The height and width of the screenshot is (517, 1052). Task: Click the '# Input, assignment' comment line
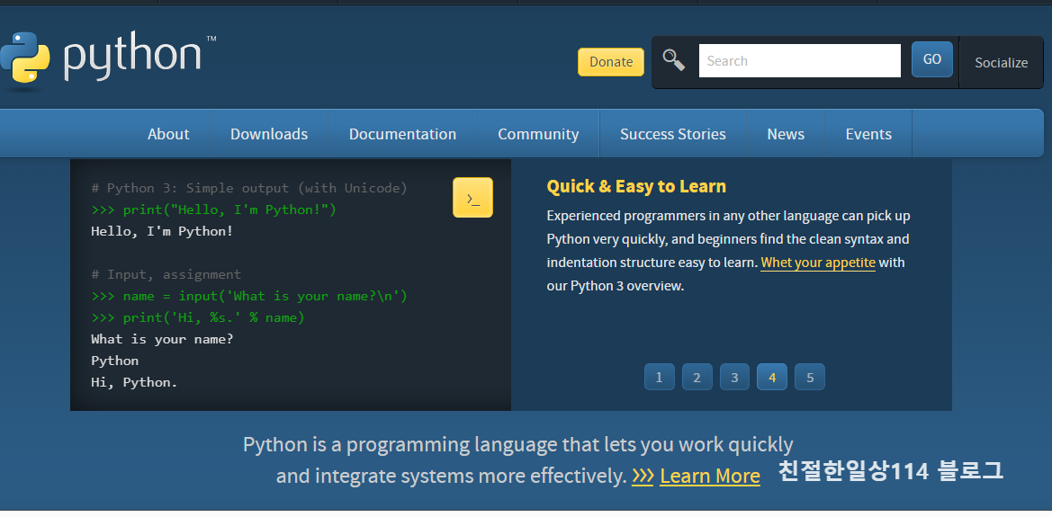pyautogui.click(x=166, y=274)
